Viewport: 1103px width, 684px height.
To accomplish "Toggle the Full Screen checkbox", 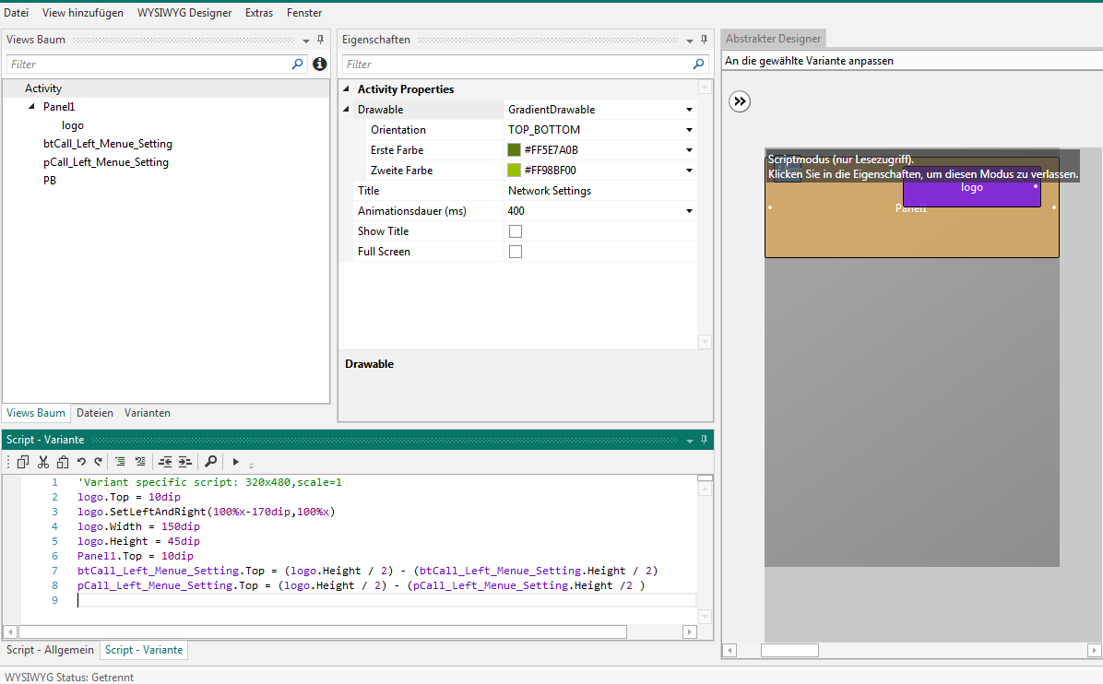I will coord(516,252).
